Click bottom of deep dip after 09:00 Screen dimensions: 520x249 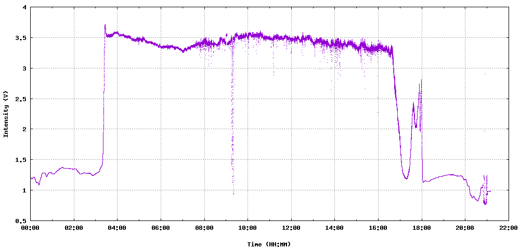[233, 194]
